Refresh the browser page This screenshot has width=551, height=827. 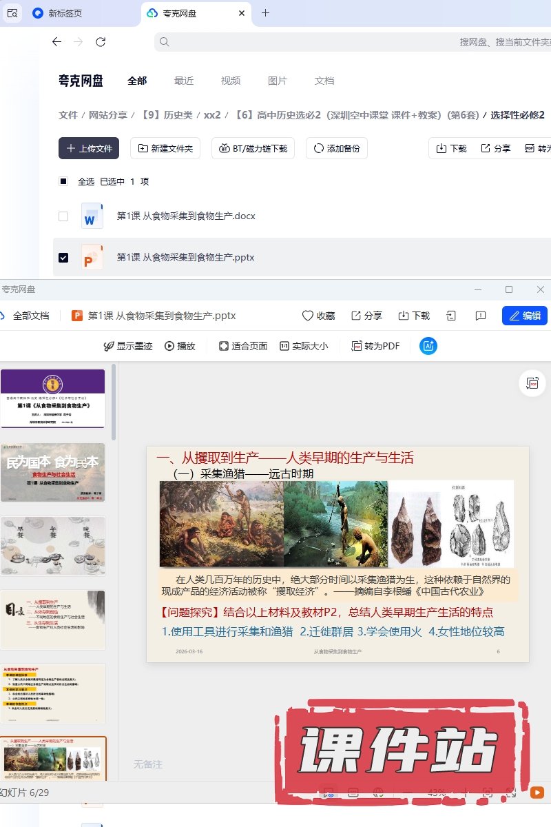point(101,42)
